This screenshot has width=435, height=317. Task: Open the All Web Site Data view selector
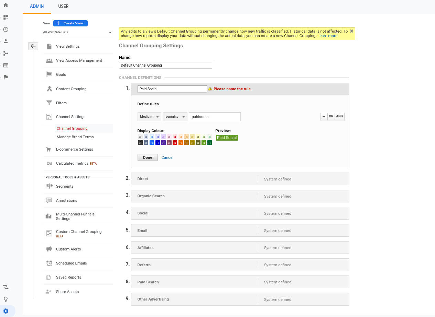click(x=78, y=32)
